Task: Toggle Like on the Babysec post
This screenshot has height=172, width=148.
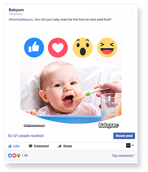Action: (14, 146)
